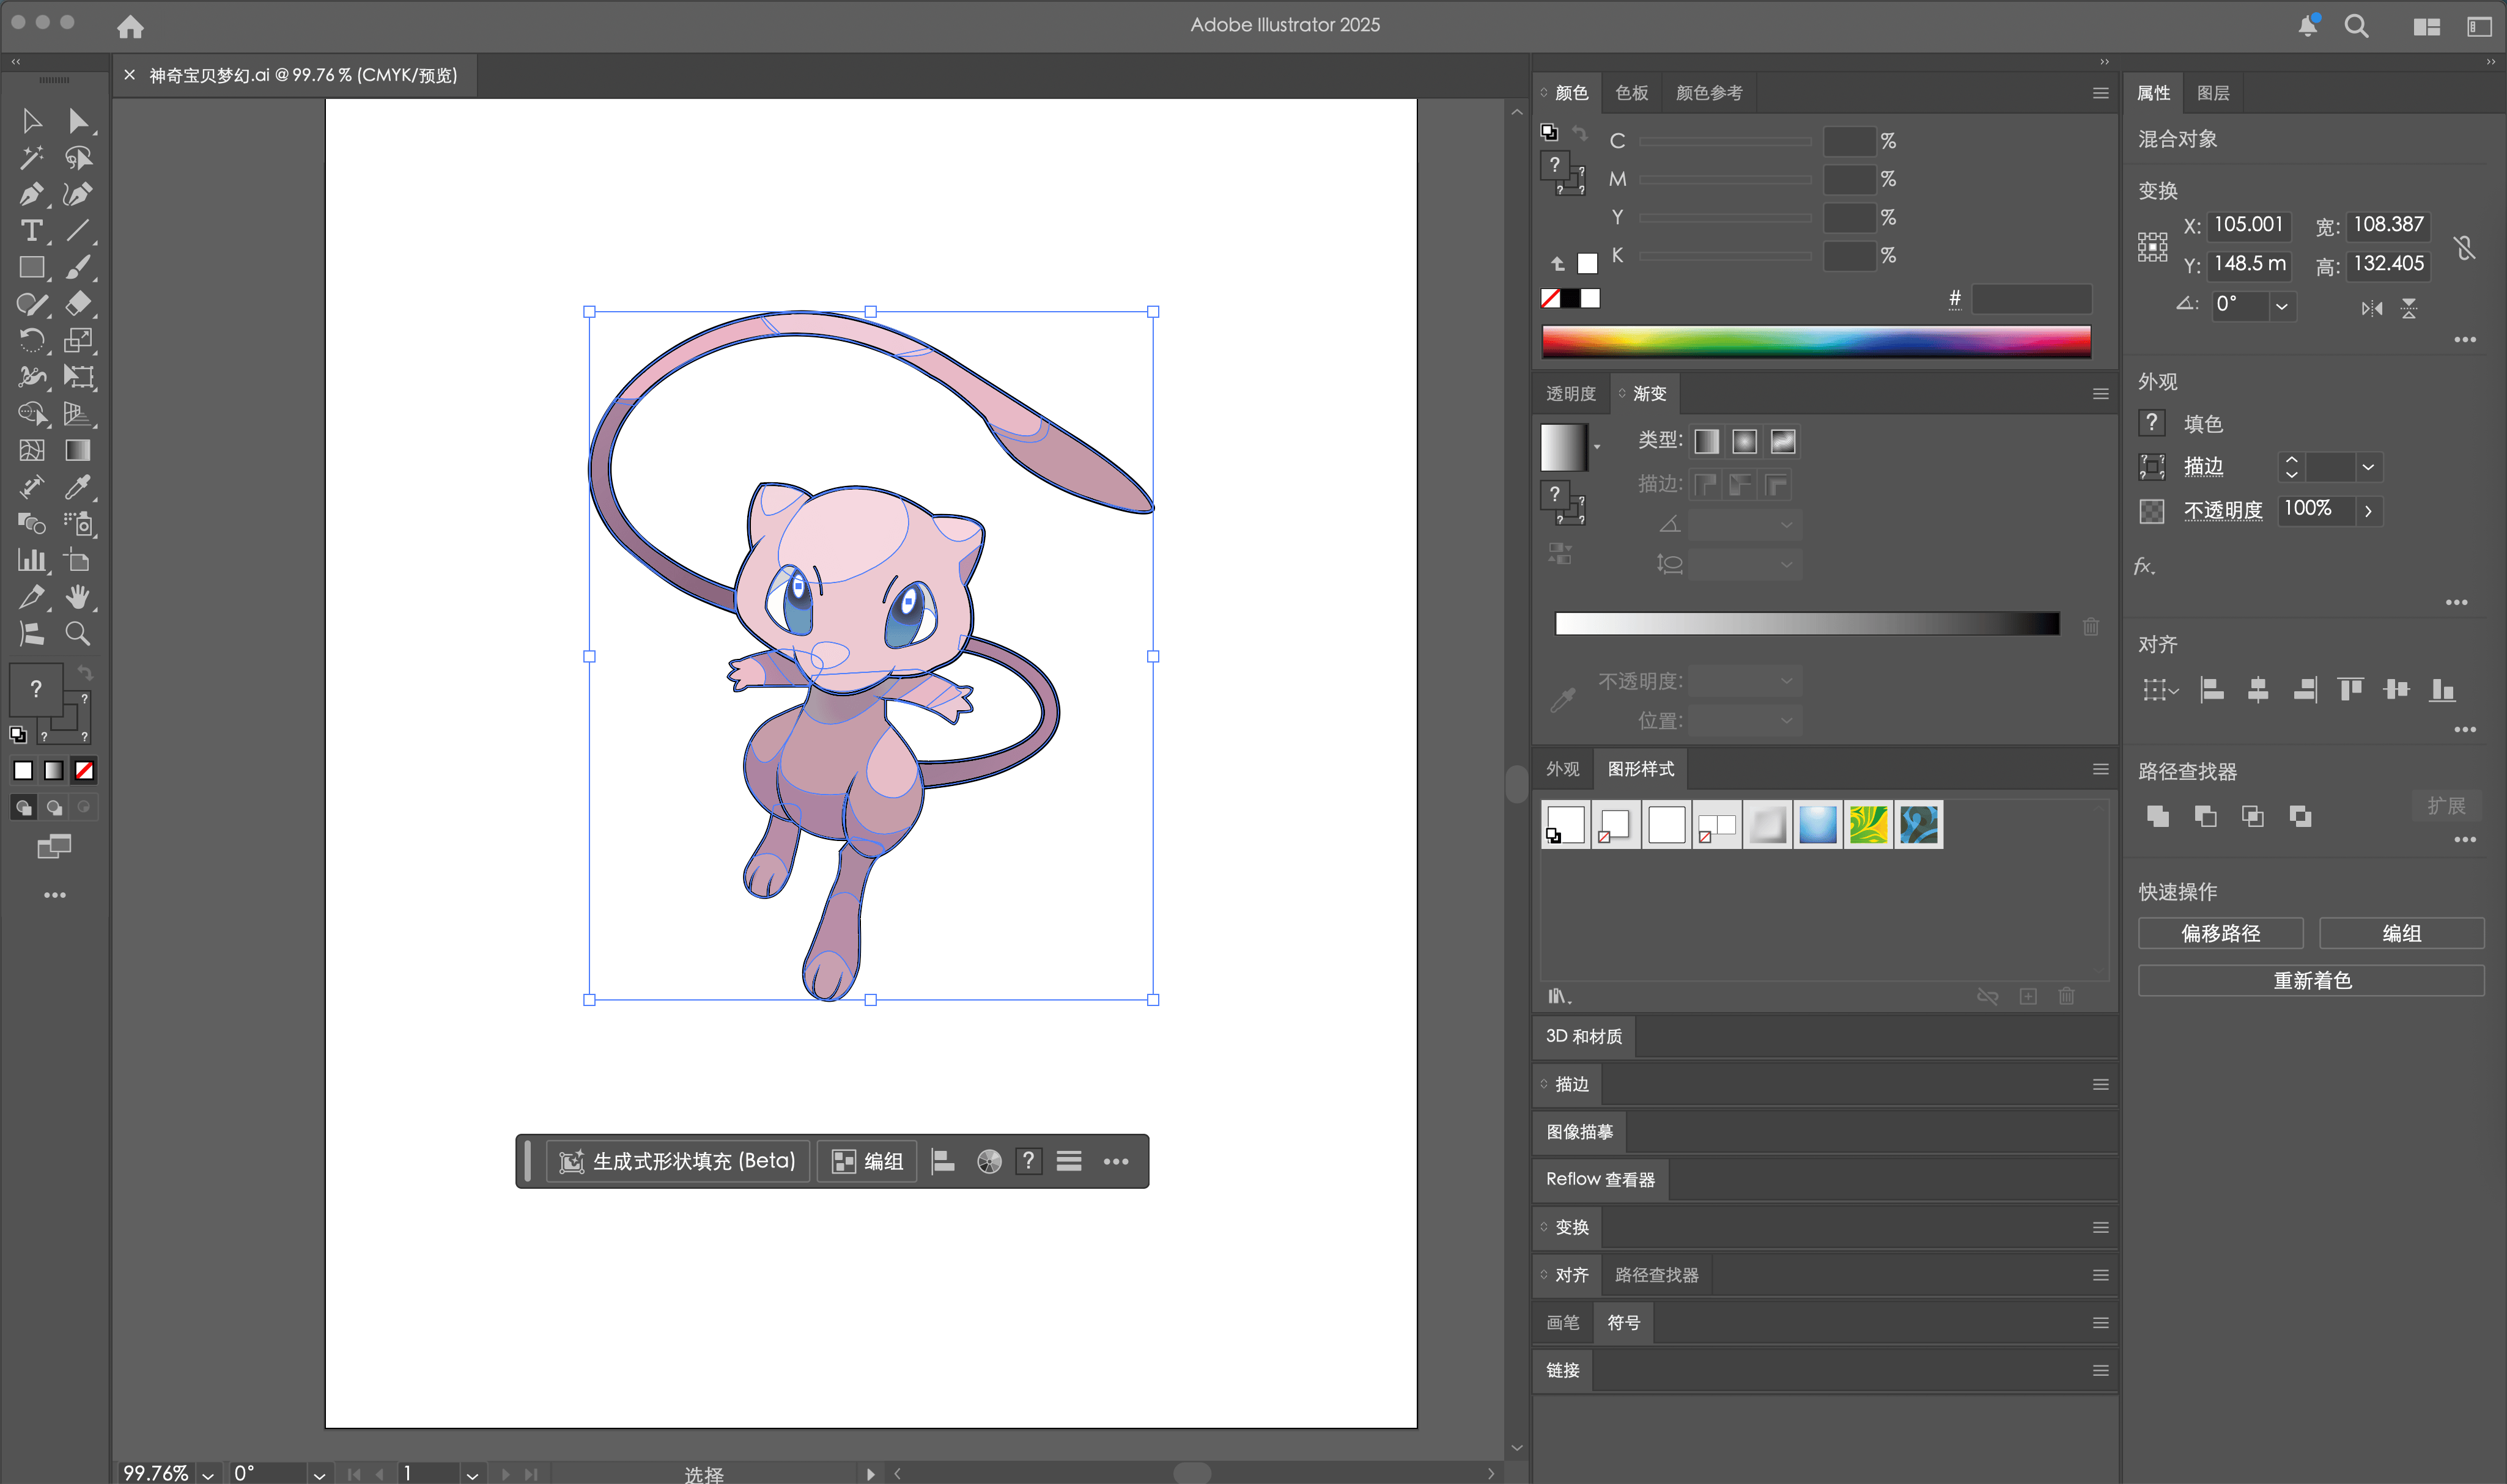Switch to the 外观 panel tab
Image resolution: width=2507 pixels, height=1484 pixels.
pos(1563,769)
